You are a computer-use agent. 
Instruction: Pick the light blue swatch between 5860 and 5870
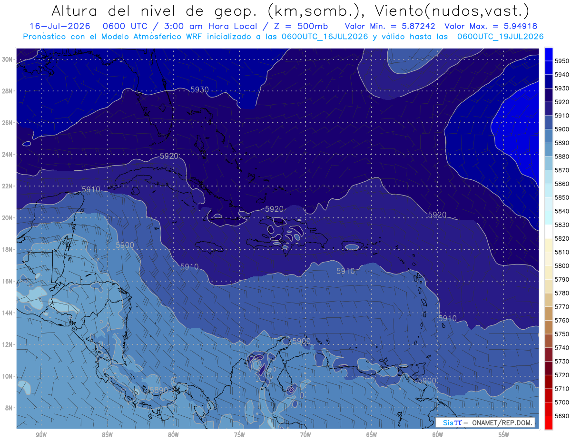point(549,177)
